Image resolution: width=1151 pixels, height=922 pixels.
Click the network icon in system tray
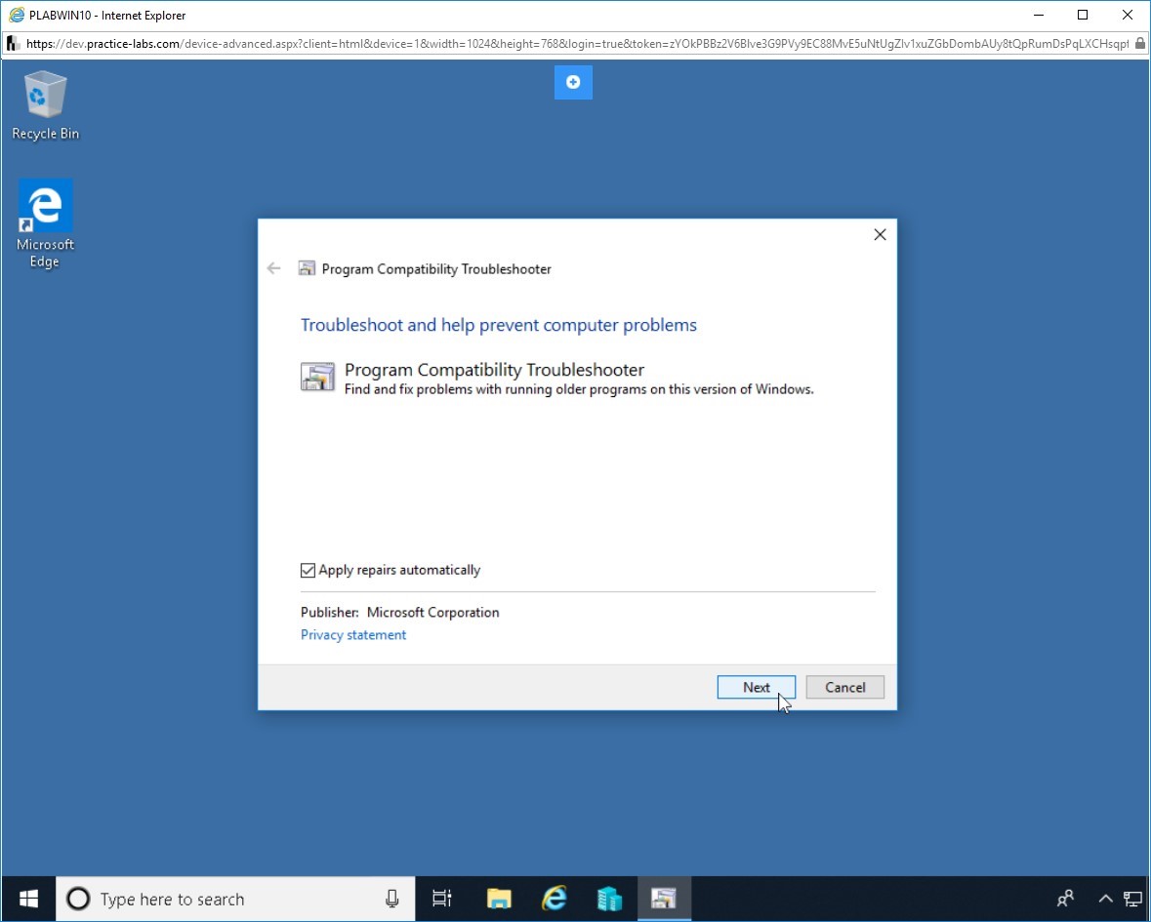[1132, 899]
